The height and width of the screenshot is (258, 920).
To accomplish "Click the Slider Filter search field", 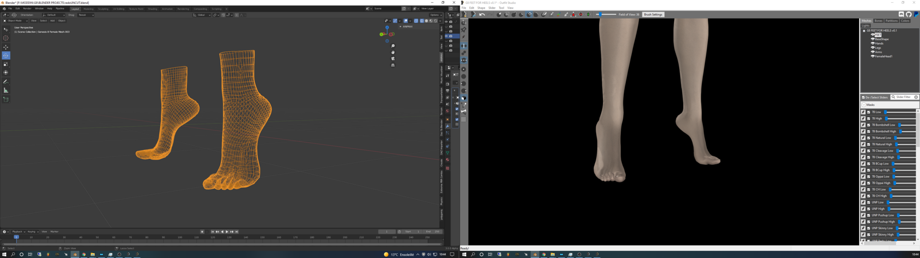I will pos(904,97).
